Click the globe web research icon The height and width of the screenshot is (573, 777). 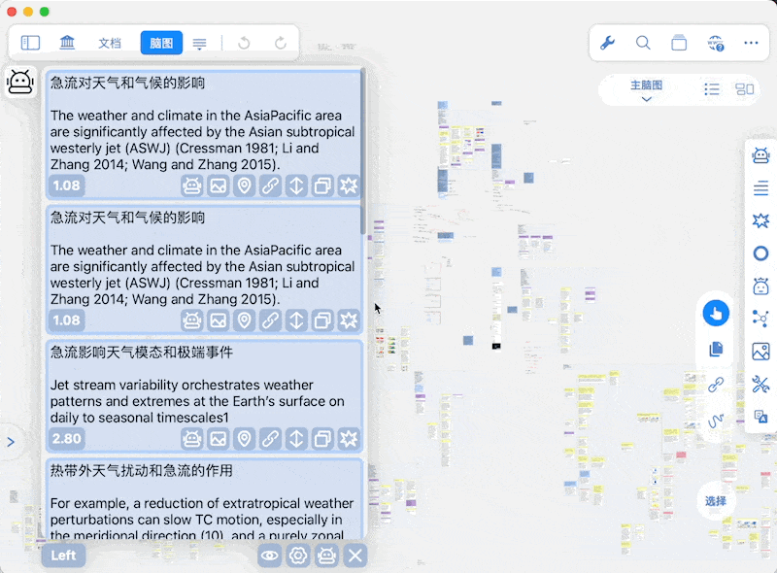[x=716, y=43]
